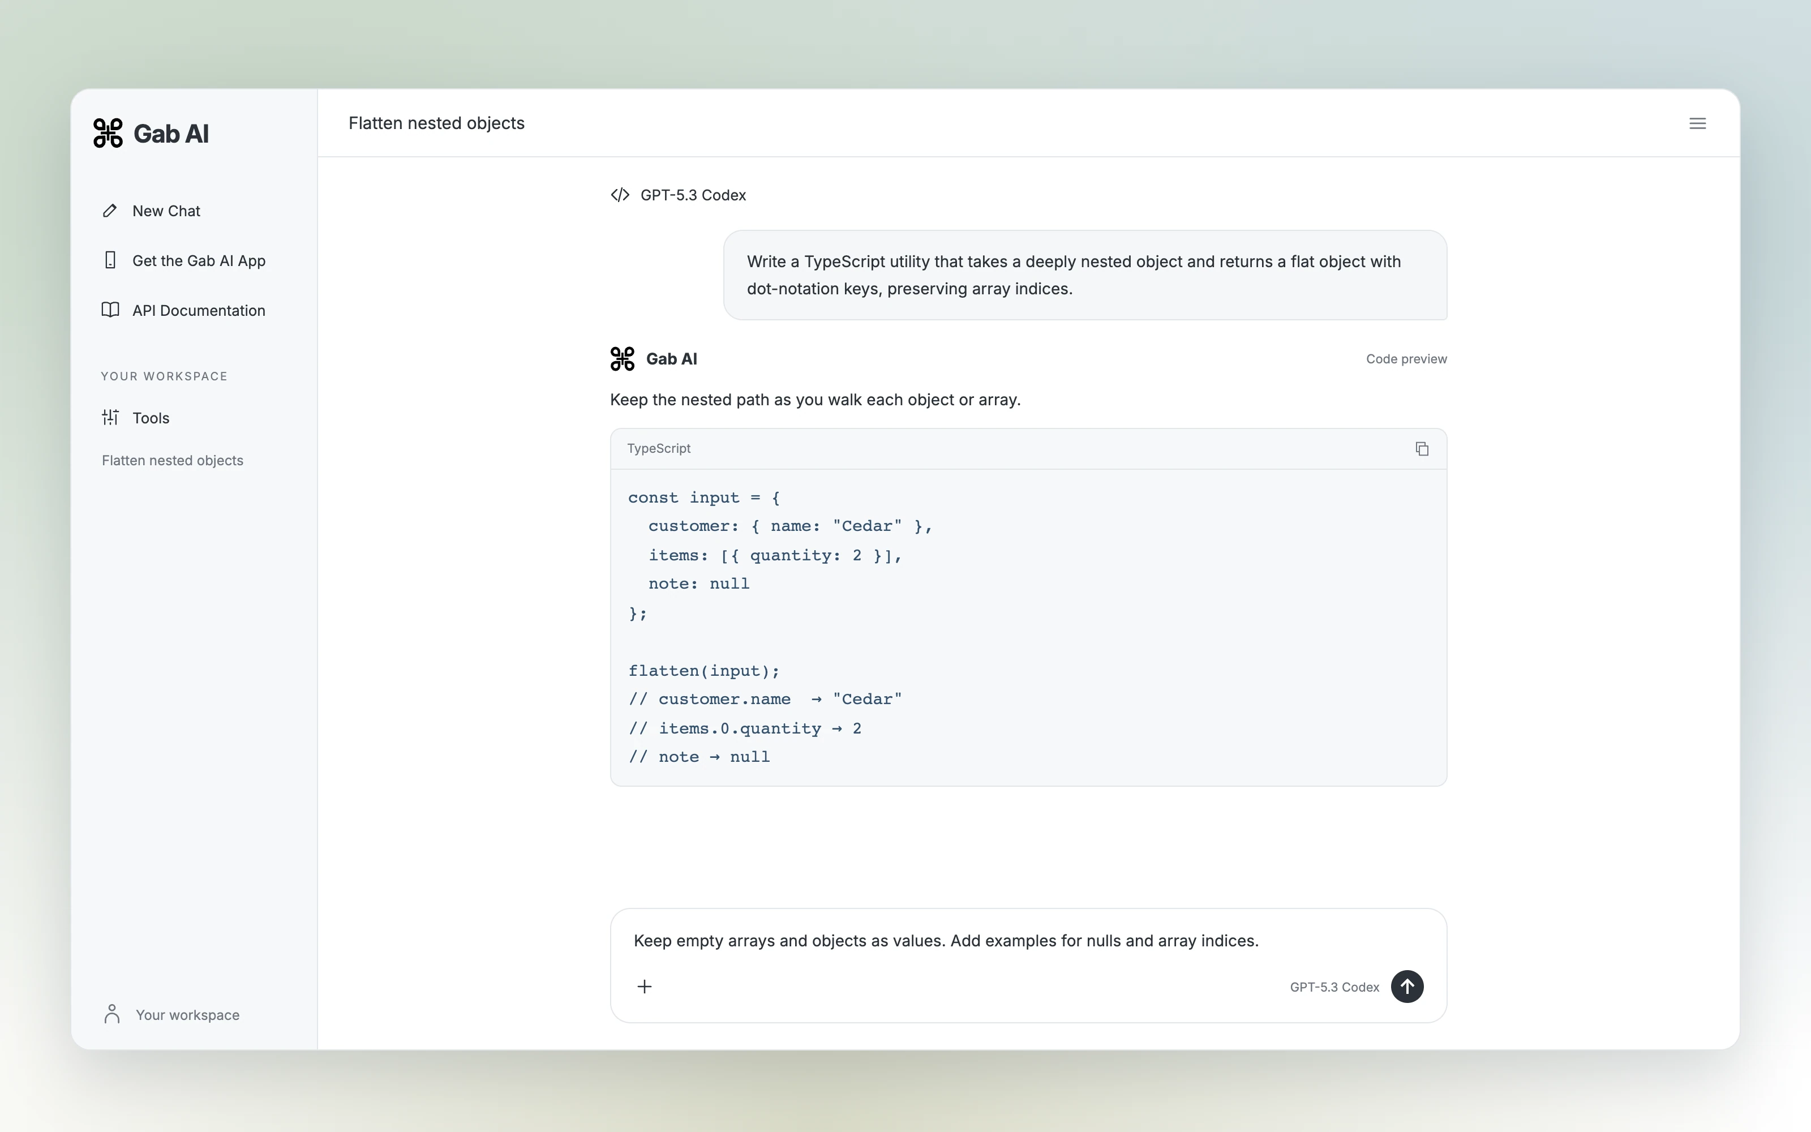Click the Gab AI sender name in reply
The image size is (1811, 1132).
click(671, 359)
